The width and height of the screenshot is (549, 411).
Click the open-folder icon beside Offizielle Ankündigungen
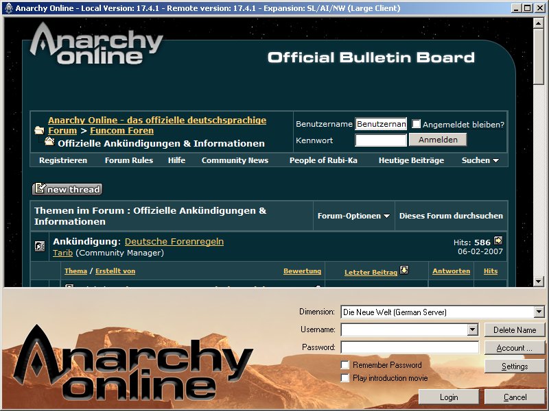tap(49, 142)
